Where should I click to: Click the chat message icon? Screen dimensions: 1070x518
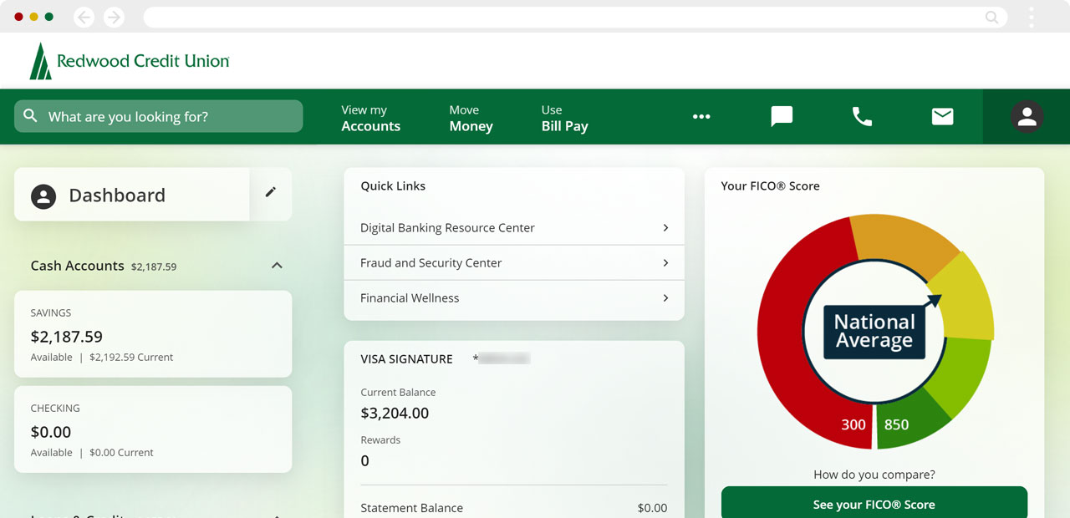click(x=782, y=117)
